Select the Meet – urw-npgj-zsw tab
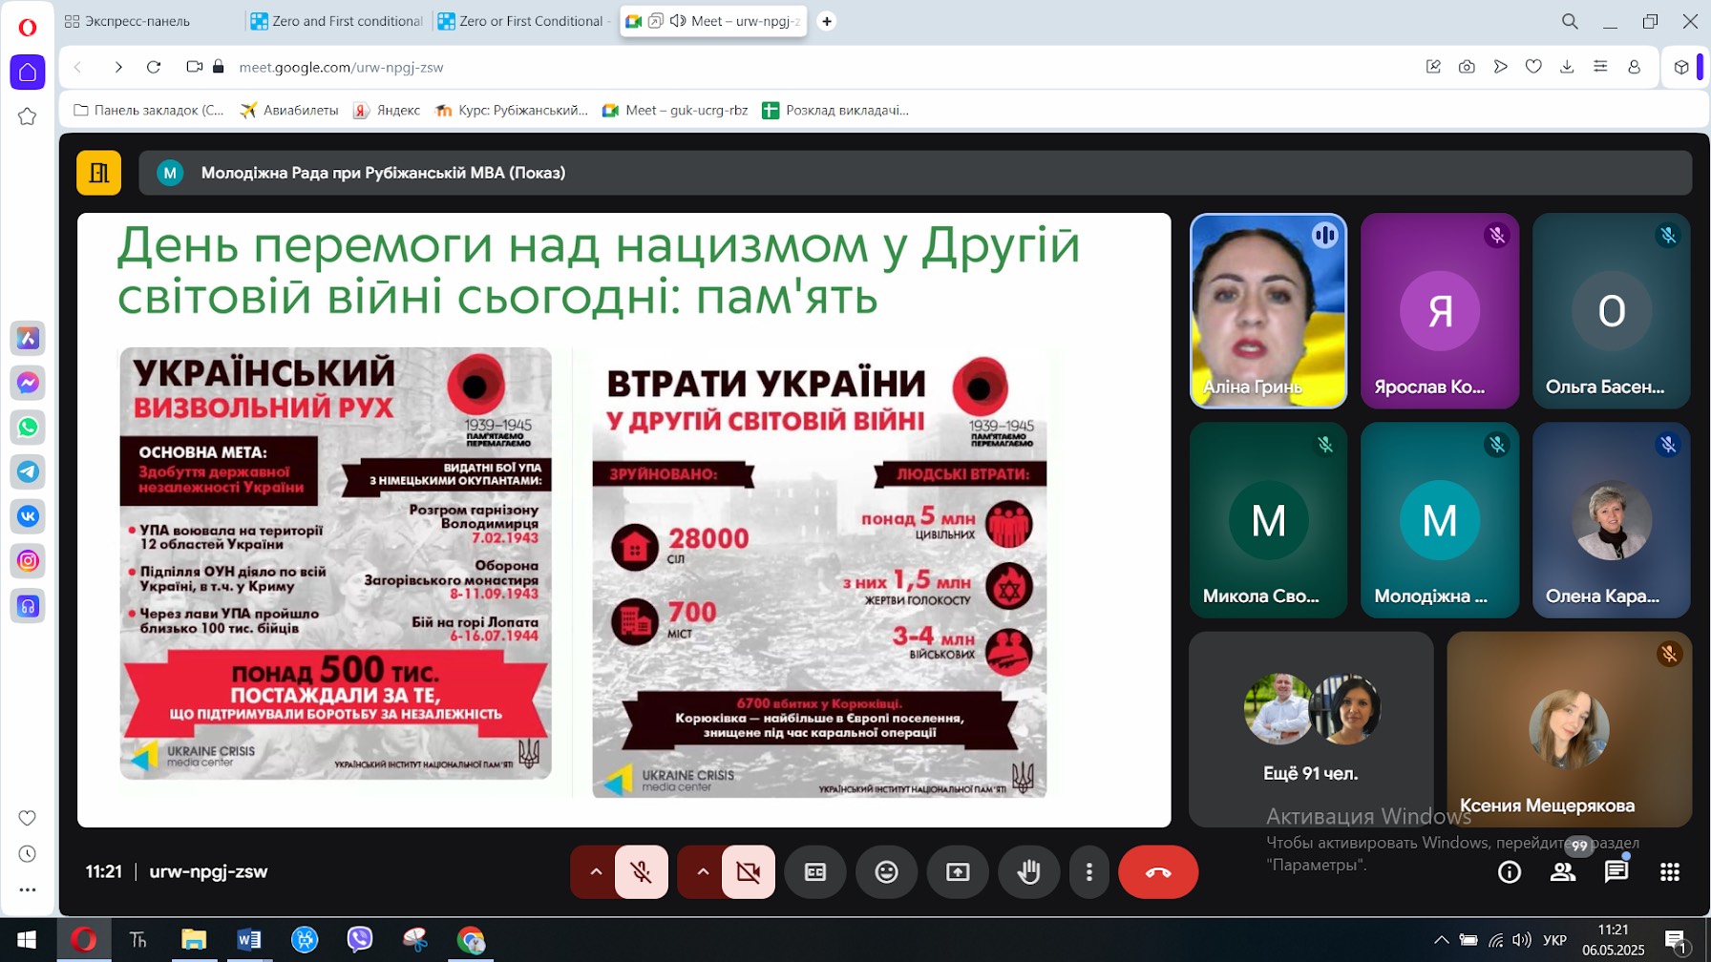The height and width of the screenshot is (962, 1711). (x=713, y=21)
